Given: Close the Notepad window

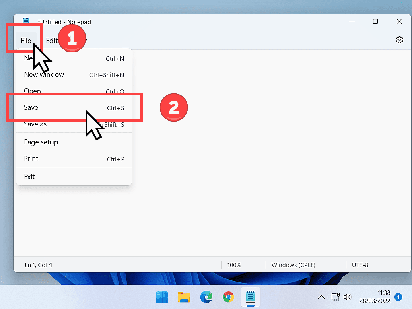Looking at the screenshot, I should (x=399, y=21).
